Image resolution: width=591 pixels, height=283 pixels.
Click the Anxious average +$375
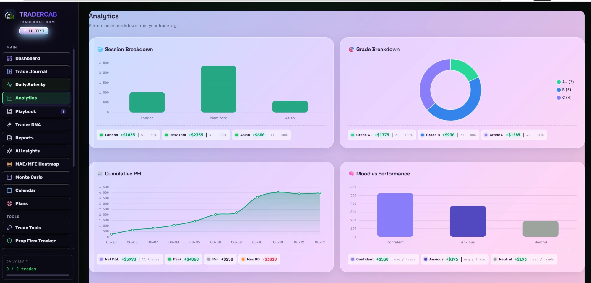point(452,259)
